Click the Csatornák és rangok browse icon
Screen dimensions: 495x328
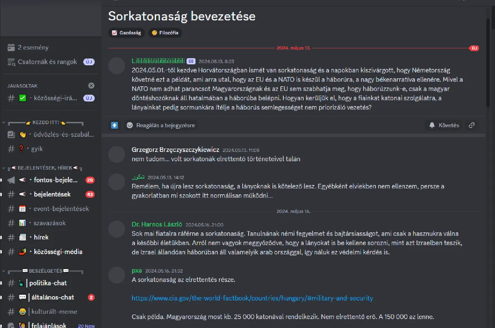click(11, 62)
